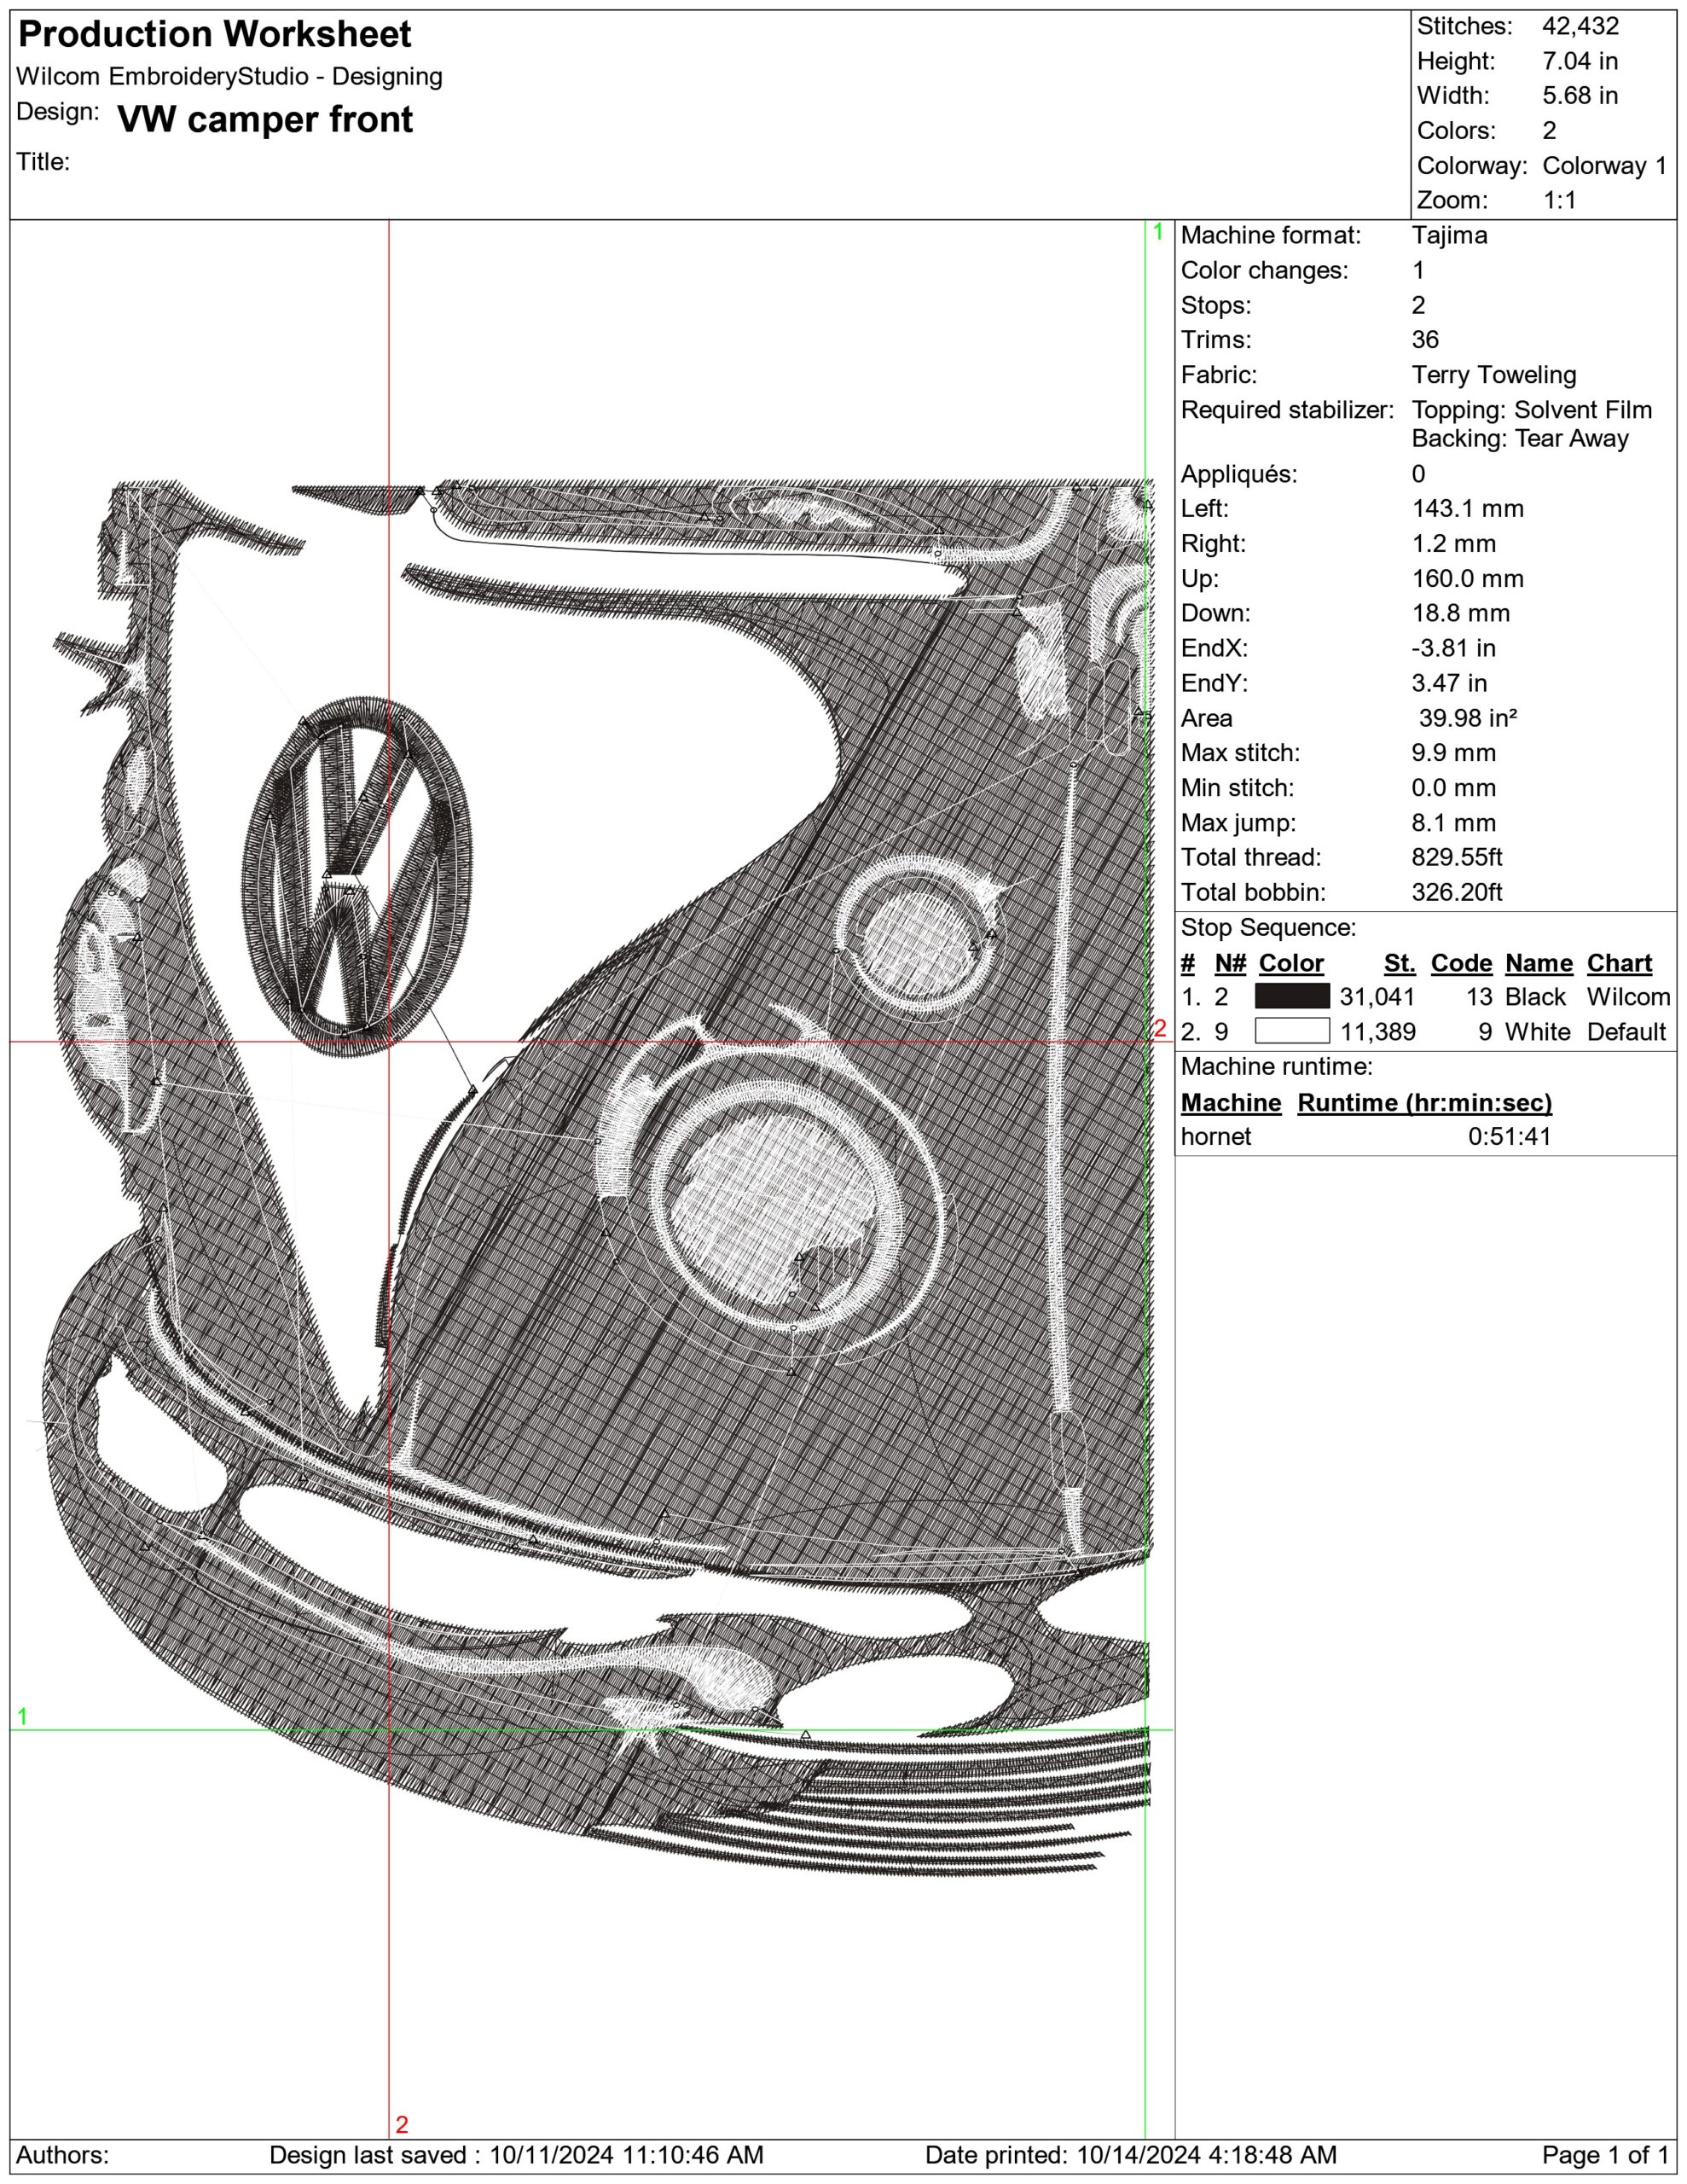Click the machine format 'Tajima'
The height and width of the screenshot is (2184, 1687).
1449,236
